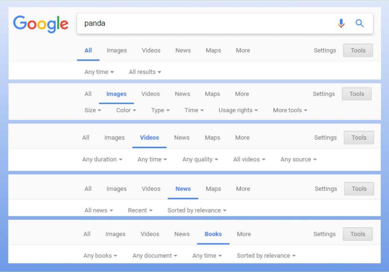Image resolution: width=389 pixels, height=272 pixels.
Task: Open the Any books dropdown
Action: [100, 256]
